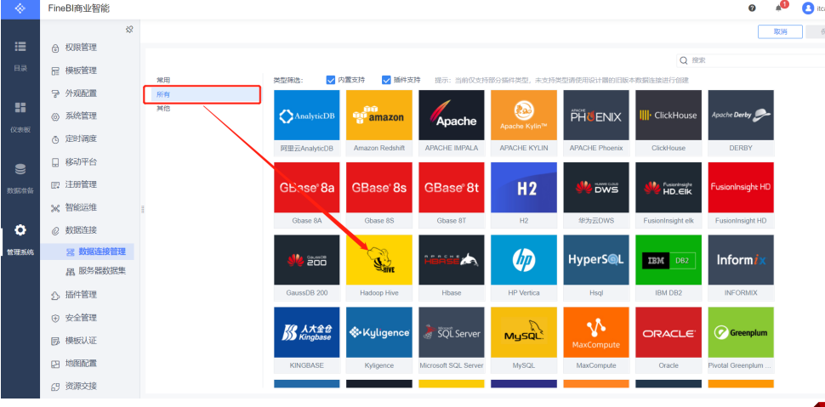Select the Oracle tile
The height and width of the screenshot is (407, 825).
coord(669,340)
